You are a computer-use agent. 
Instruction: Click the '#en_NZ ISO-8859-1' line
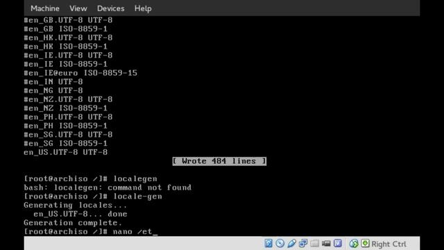[66, 108]
